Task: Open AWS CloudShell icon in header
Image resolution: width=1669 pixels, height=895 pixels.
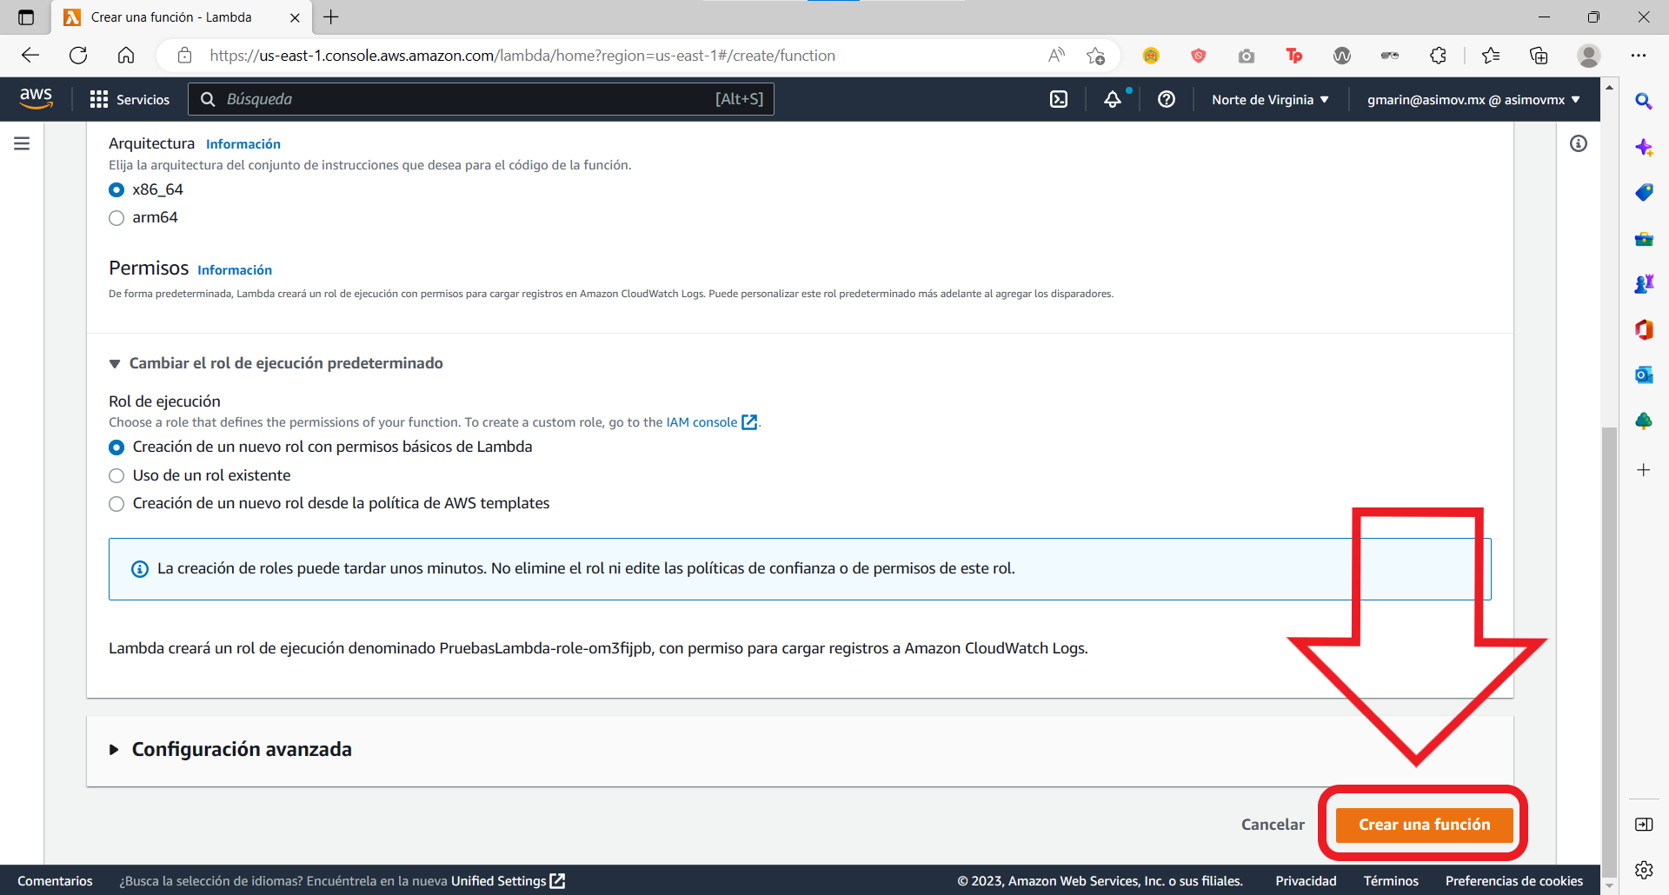Action: coord(1059,99)
